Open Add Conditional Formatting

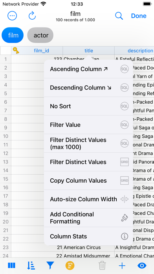(88, 218)
